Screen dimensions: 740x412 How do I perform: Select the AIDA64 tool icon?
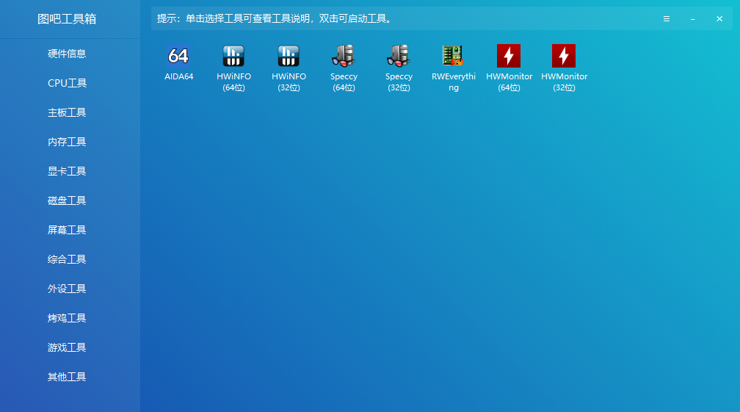178,56
